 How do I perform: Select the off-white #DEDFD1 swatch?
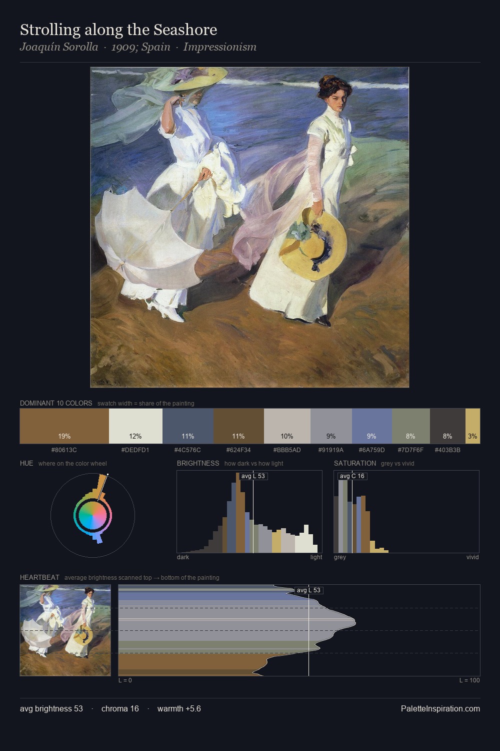pyautogui.click(x=135, y=426)
